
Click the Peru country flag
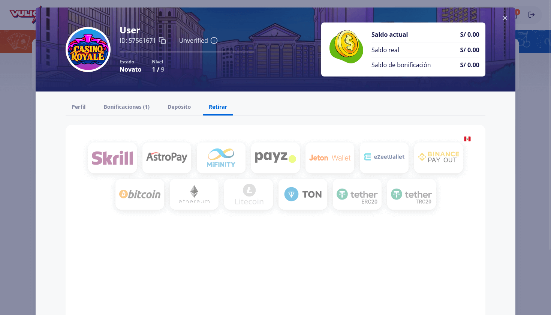tap(467, 139)
